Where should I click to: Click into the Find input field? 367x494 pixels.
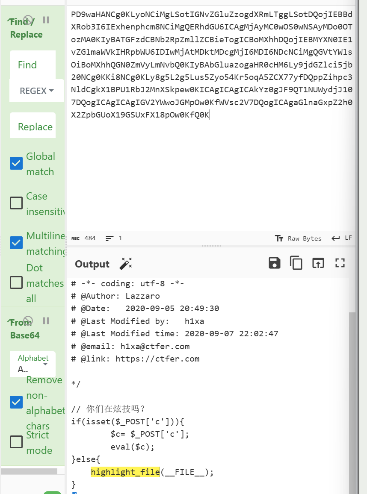33,65
